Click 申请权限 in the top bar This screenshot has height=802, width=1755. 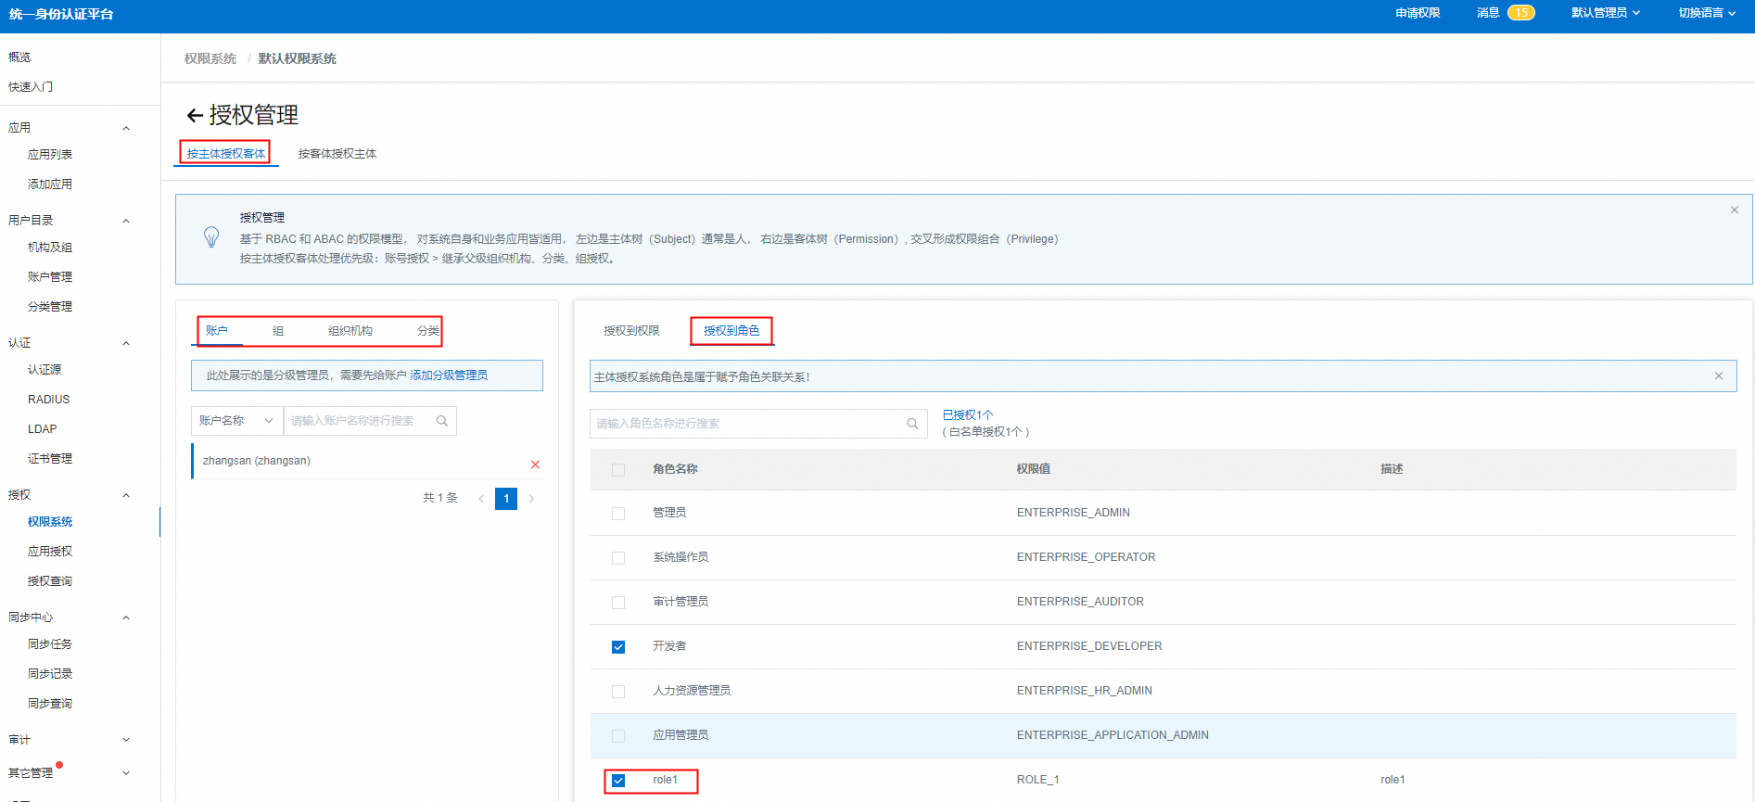[x=1417, y=13]
